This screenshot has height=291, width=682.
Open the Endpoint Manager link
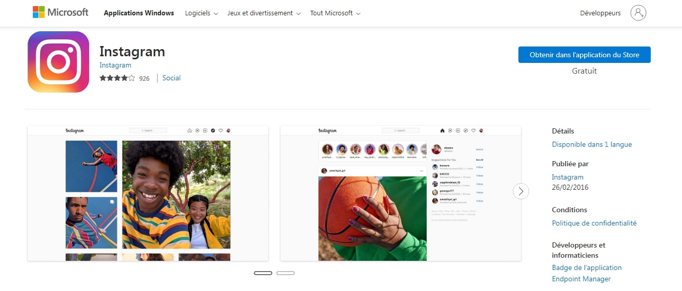click(x=581, y=279)
